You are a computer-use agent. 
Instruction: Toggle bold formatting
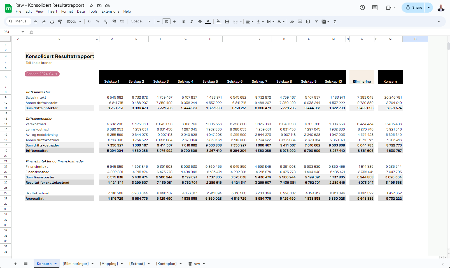(183, 22)
